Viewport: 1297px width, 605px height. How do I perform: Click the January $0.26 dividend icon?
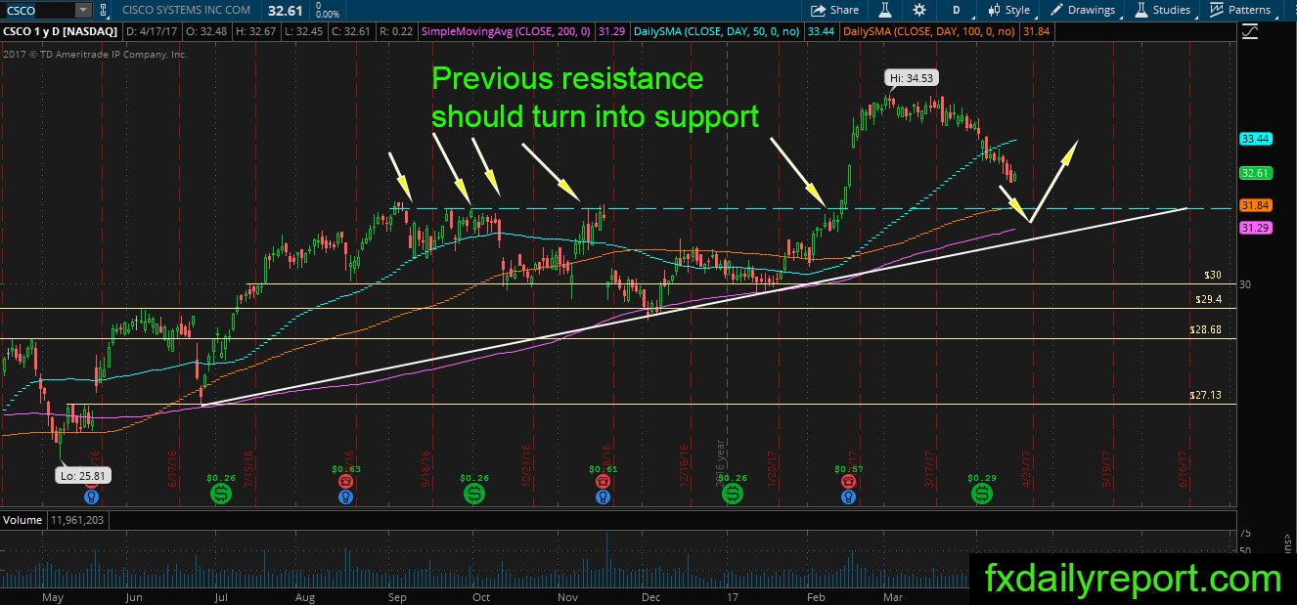coord(733,496)
